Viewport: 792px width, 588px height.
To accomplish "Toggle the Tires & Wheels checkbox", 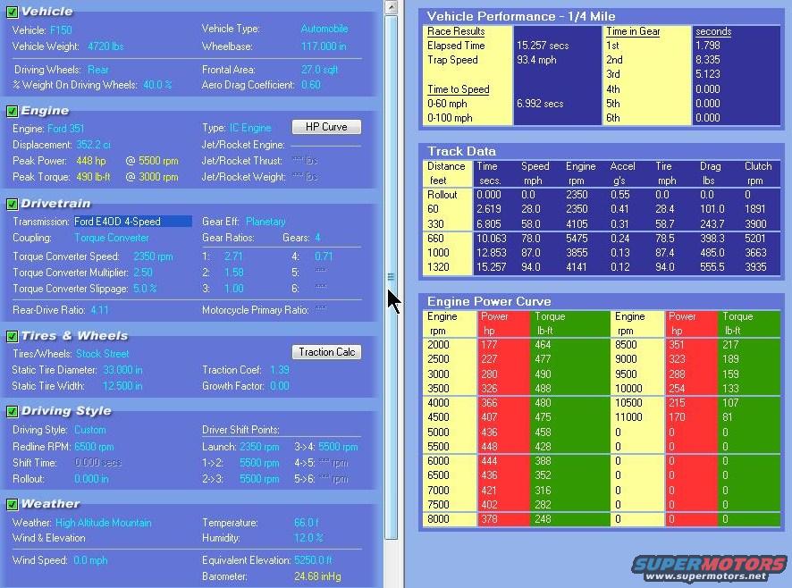I will pos(12,336).
